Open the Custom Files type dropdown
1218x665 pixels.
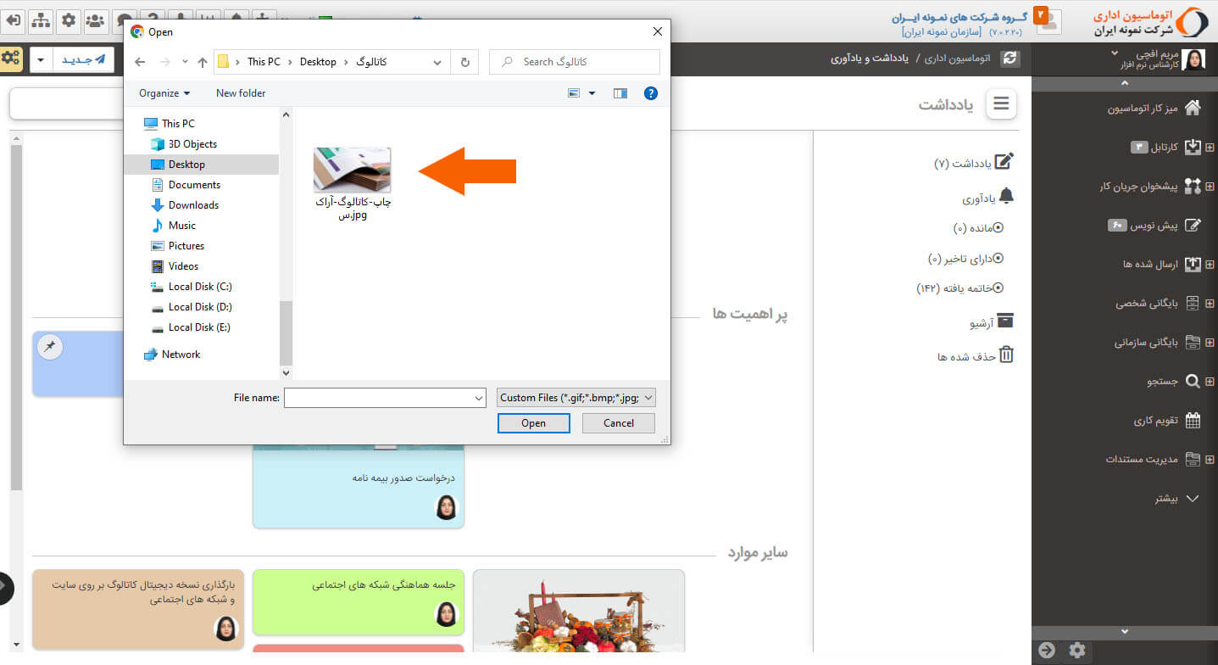576,398
